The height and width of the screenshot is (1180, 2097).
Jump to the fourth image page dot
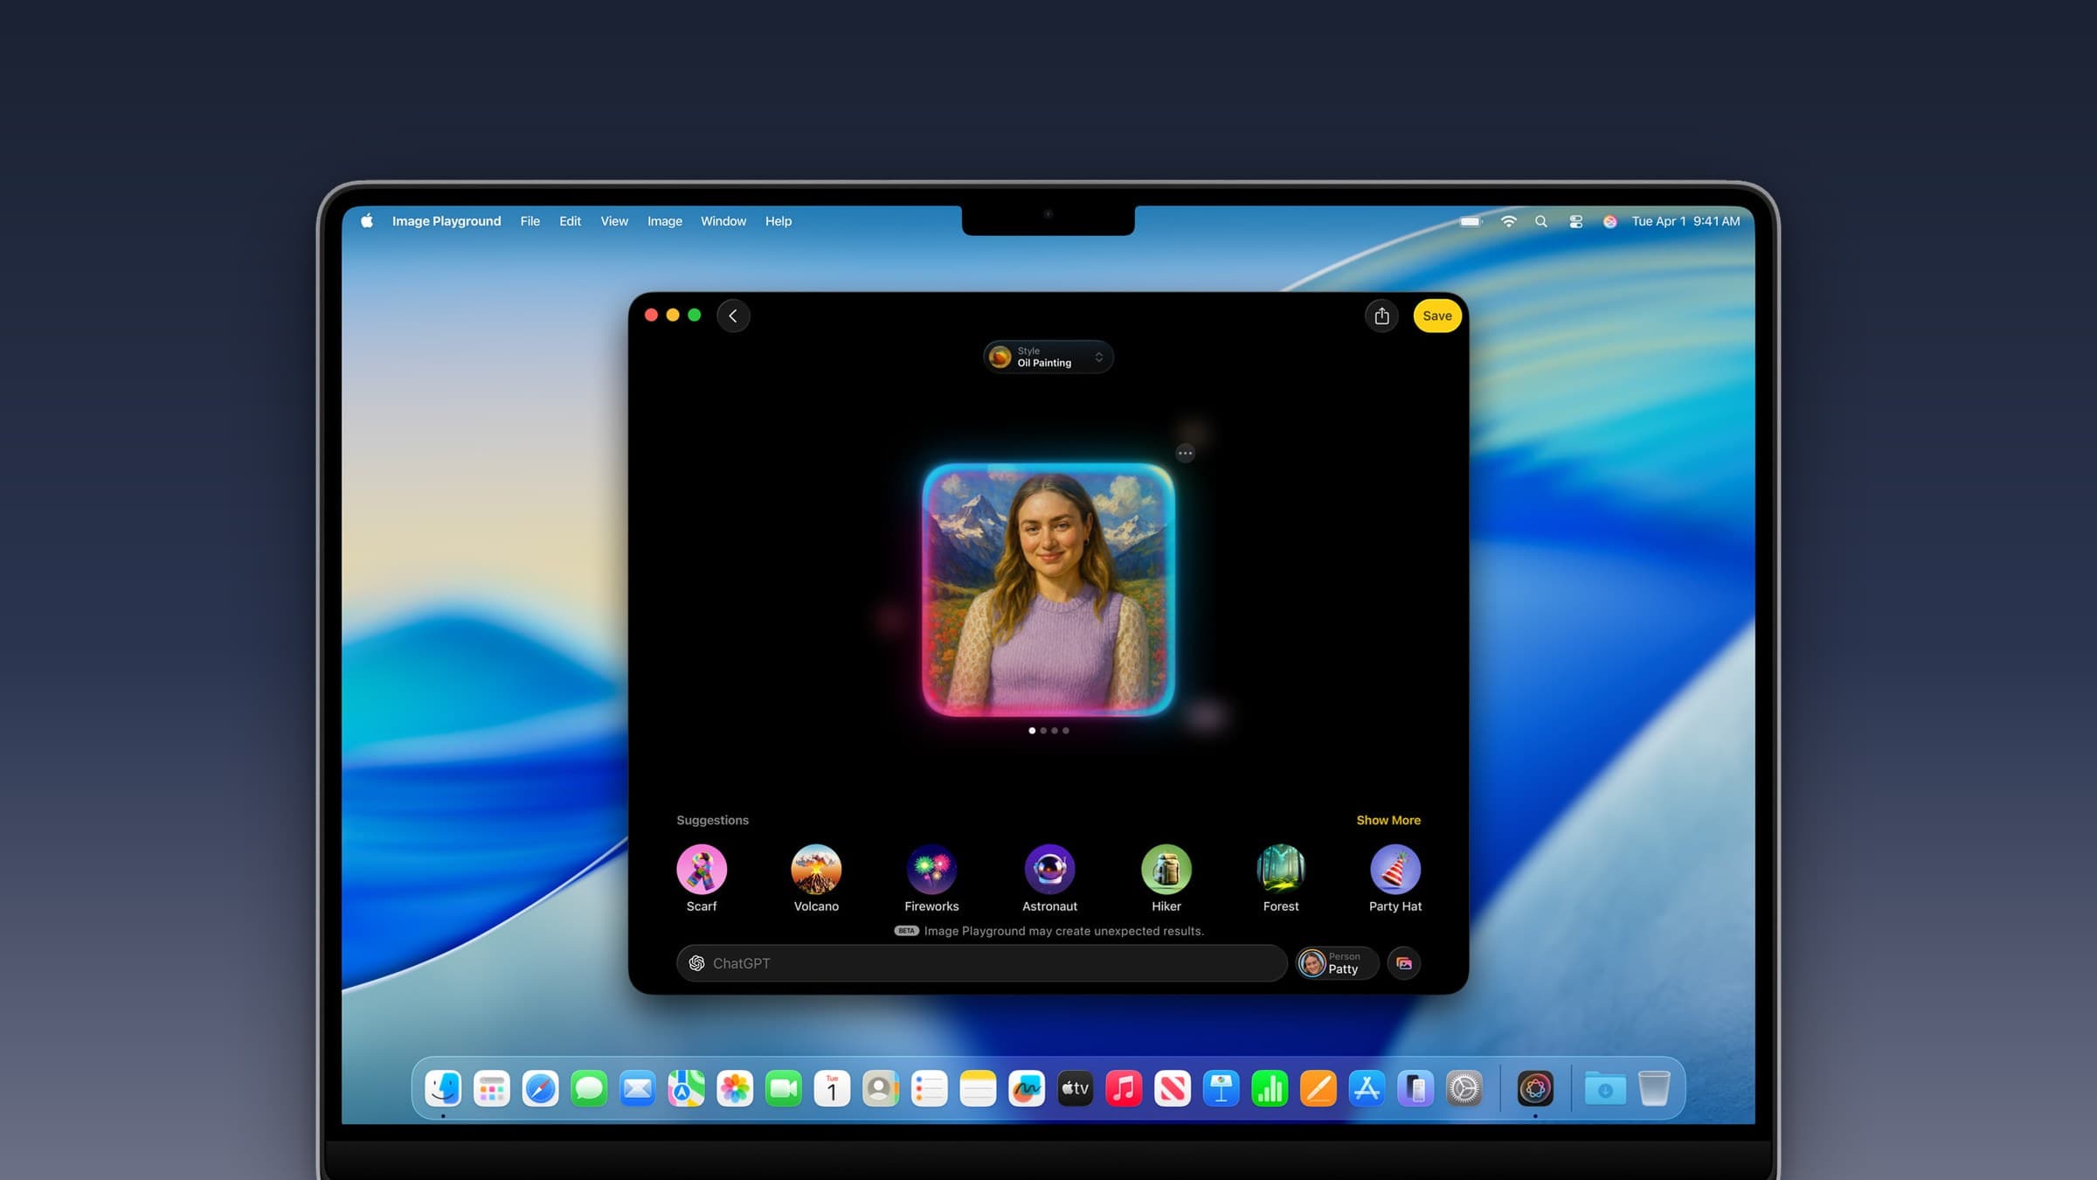(1065, 731)
